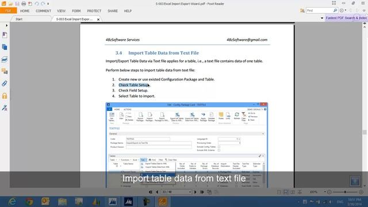Click the Redo arrow icon

point(43,4)
